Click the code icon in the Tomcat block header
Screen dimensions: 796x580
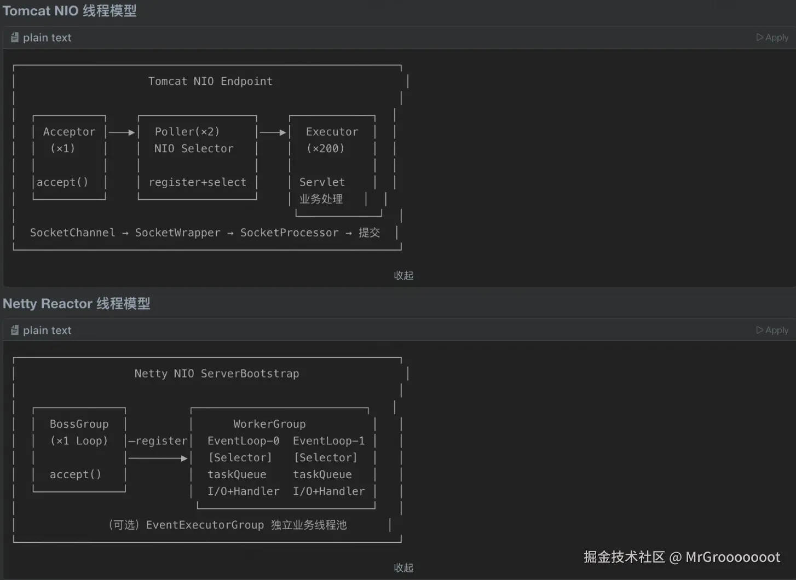pos(15,38)
